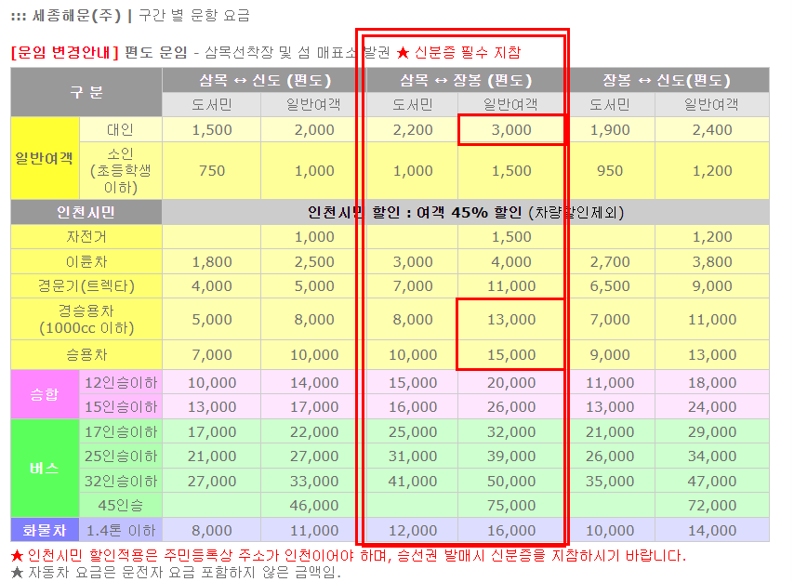Screen dimensions: 794x582
Task: Click the '25인승이하' row label
Action: tap(121, 456)
